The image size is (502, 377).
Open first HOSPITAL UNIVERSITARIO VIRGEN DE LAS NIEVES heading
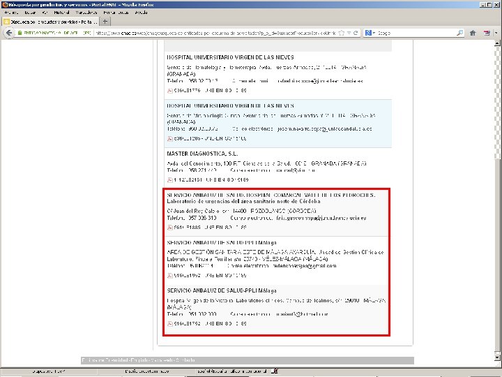pyautogui.click(x=230, y=57)
